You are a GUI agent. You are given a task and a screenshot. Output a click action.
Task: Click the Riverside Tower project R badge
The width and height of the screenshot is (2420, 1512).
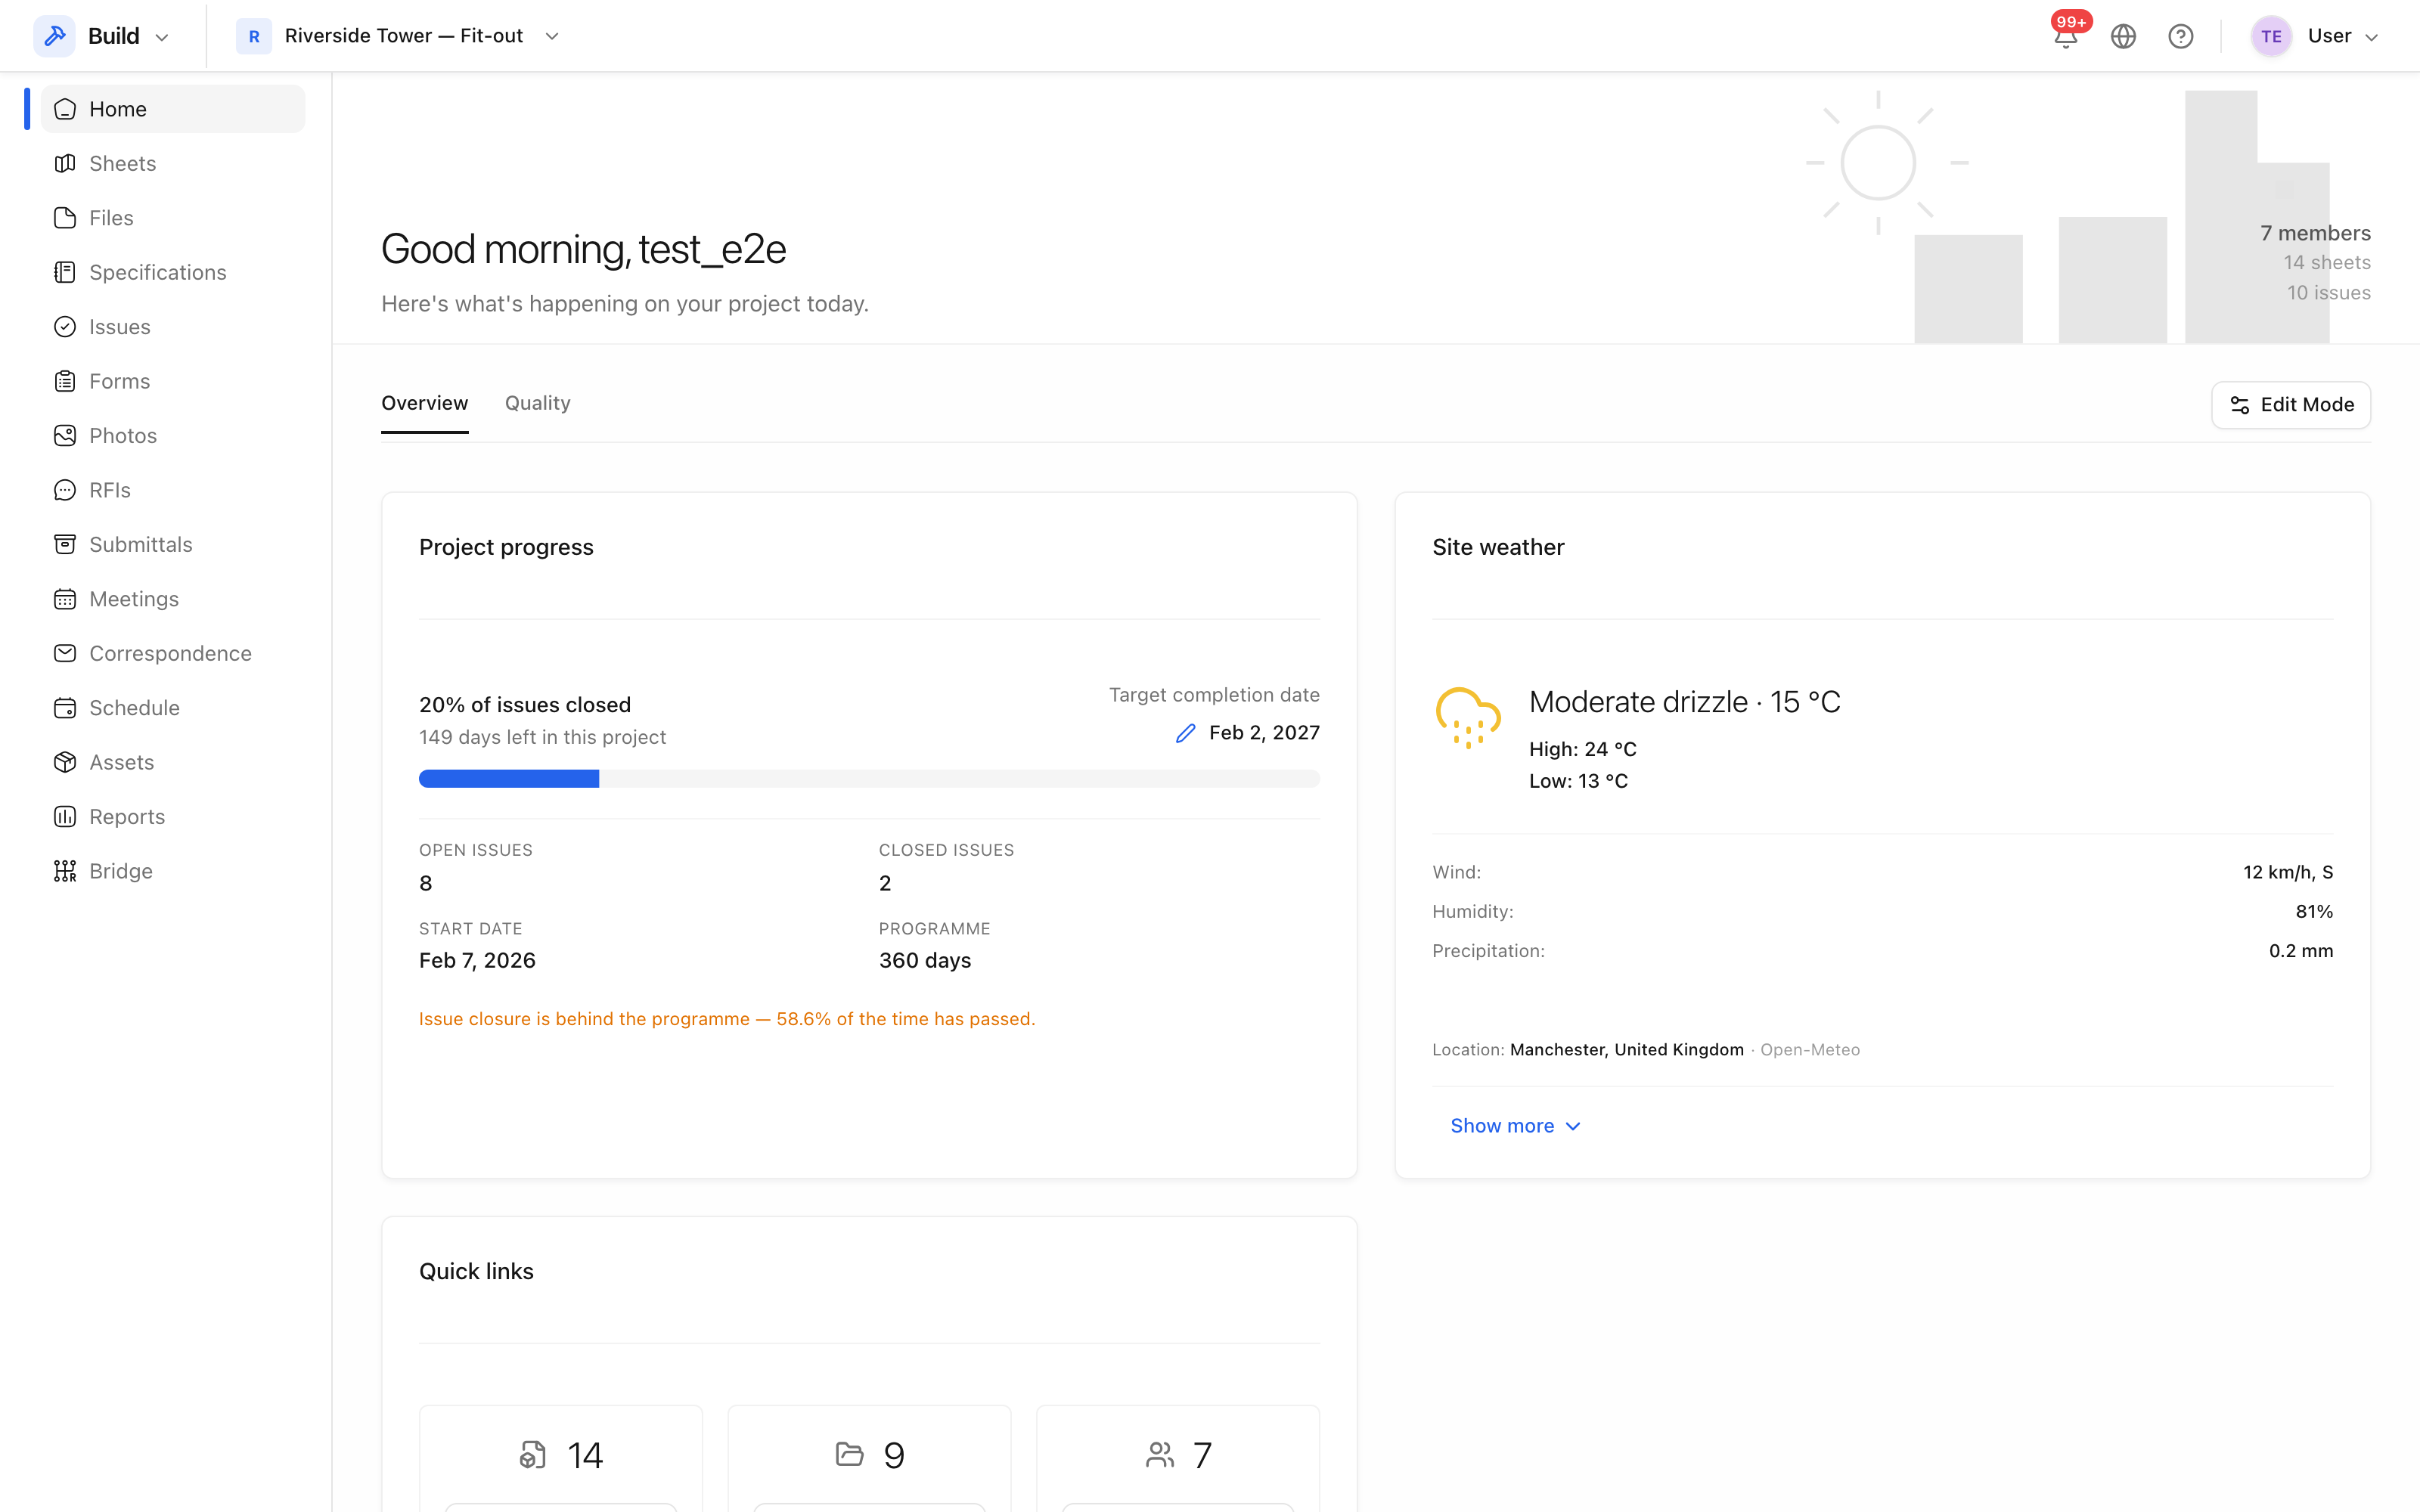(254, 36)
